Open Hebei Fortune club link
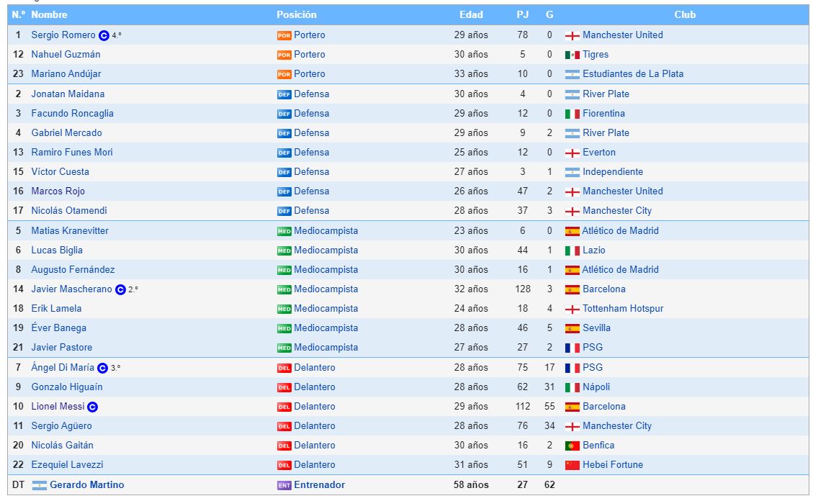 coord(612,465)
